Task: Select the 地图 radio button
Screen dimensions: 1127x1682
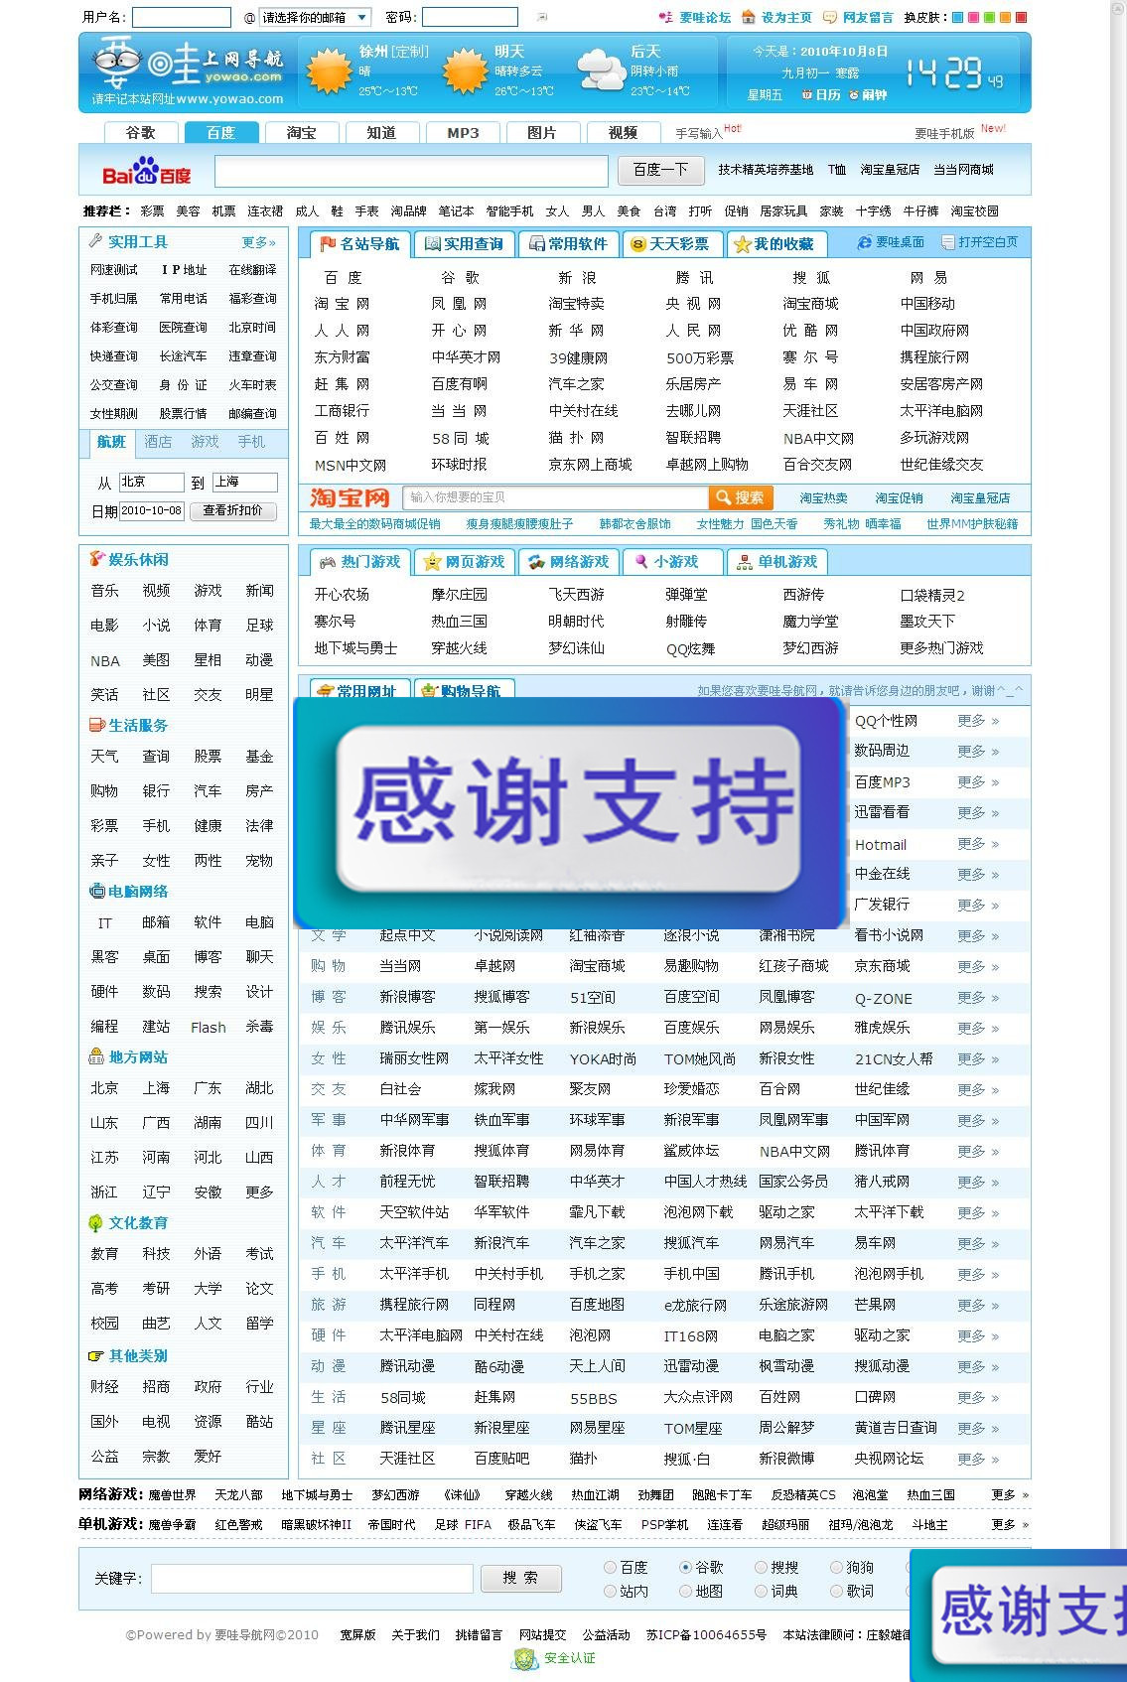Action: click(x=685, y=1591)
